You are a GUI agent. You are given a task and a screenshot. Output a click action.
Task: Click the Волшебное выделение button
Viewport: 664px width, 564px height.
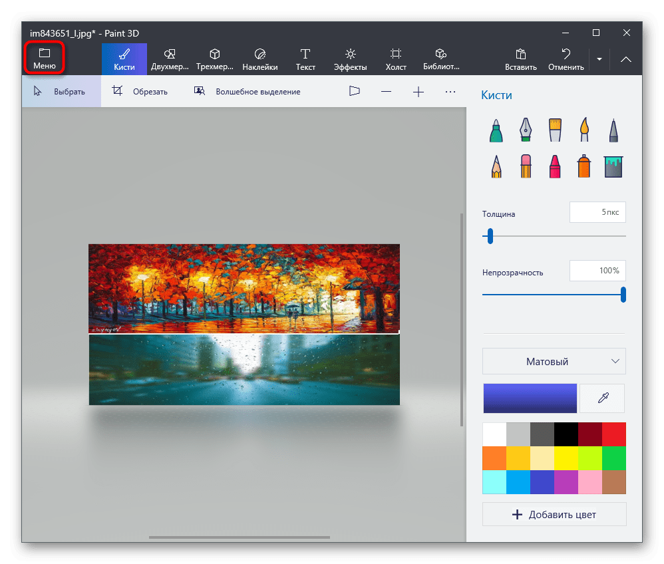tap(248, 92)
